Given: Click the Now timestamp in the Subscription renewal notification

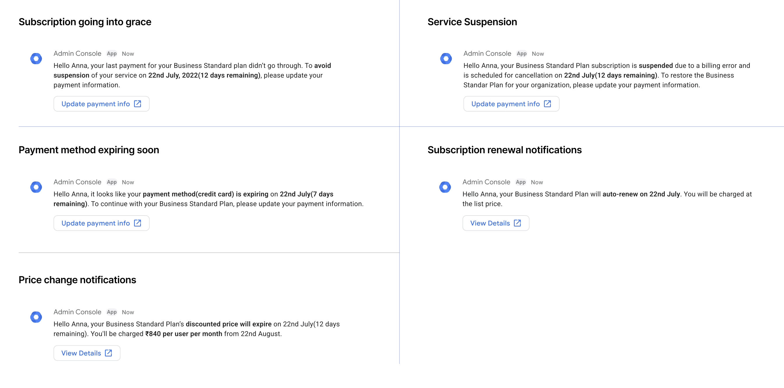Looking at the screenshot, I should point(537,182).
